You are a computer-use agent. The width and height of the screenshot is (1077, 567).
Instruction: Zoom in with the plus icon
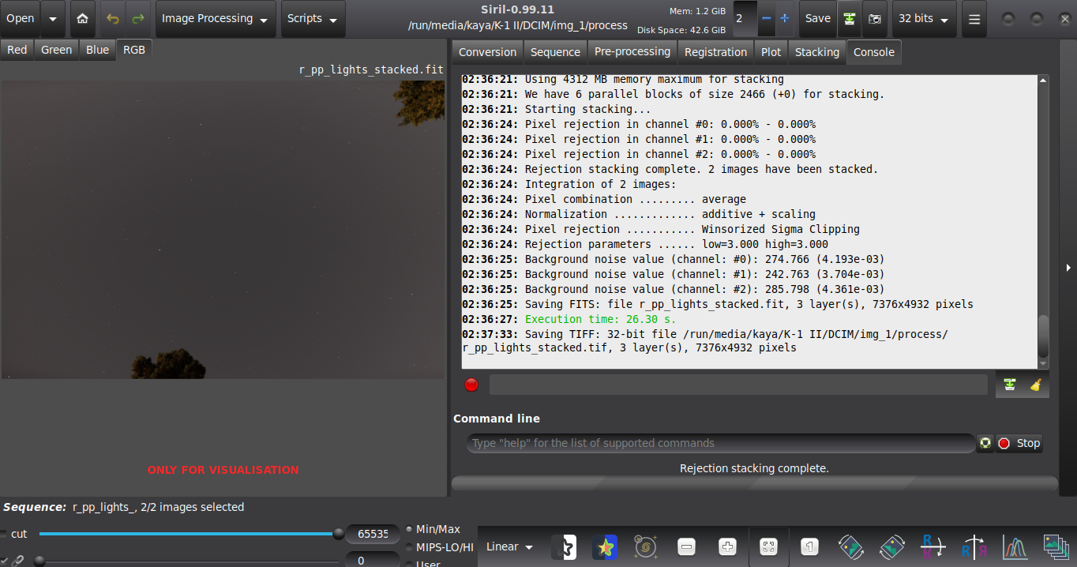click(728, 546)
